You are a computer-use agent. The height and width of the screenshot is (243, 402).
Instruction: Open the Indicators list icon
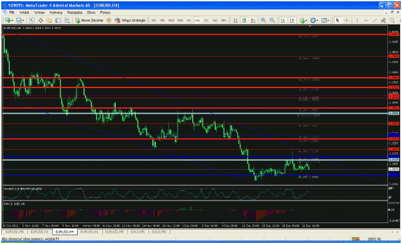pyautogui.click(x=302, y=21)
